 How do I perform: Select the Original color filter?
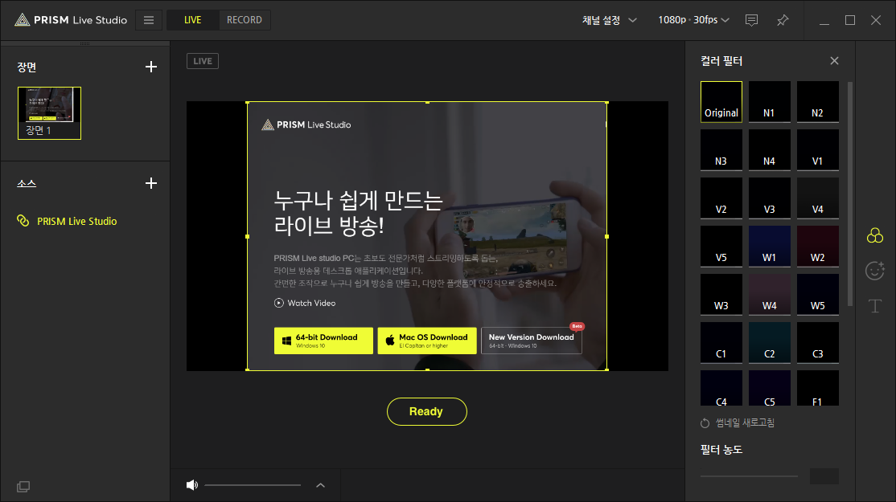721,101
